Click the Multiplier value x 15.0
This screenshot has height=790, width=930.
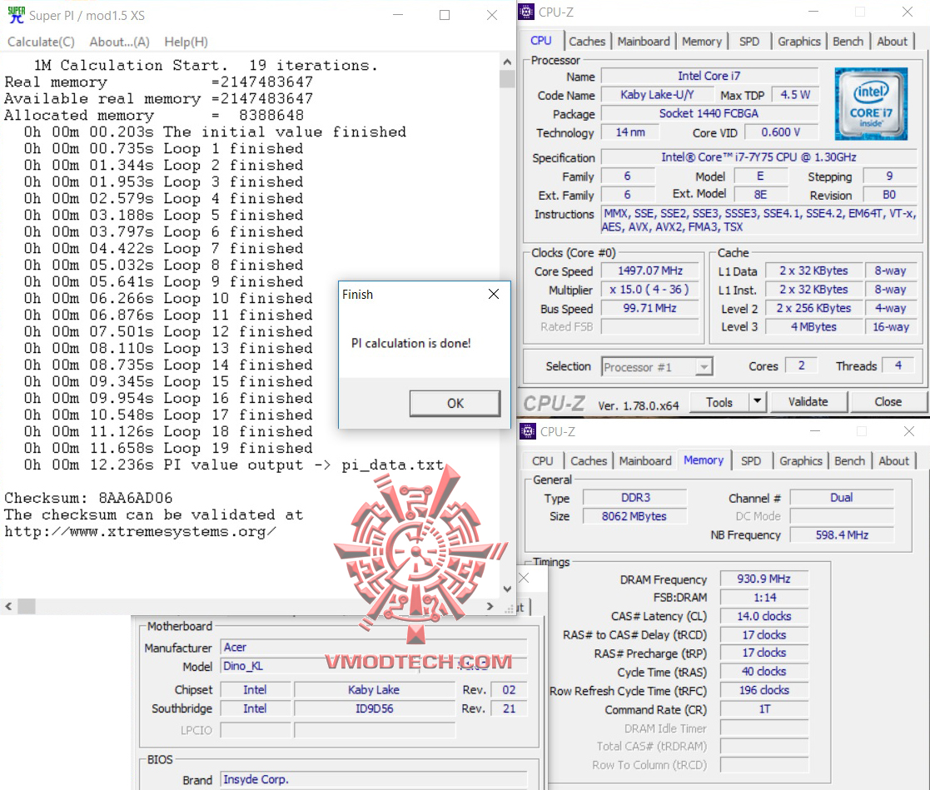tap(650, 290)
